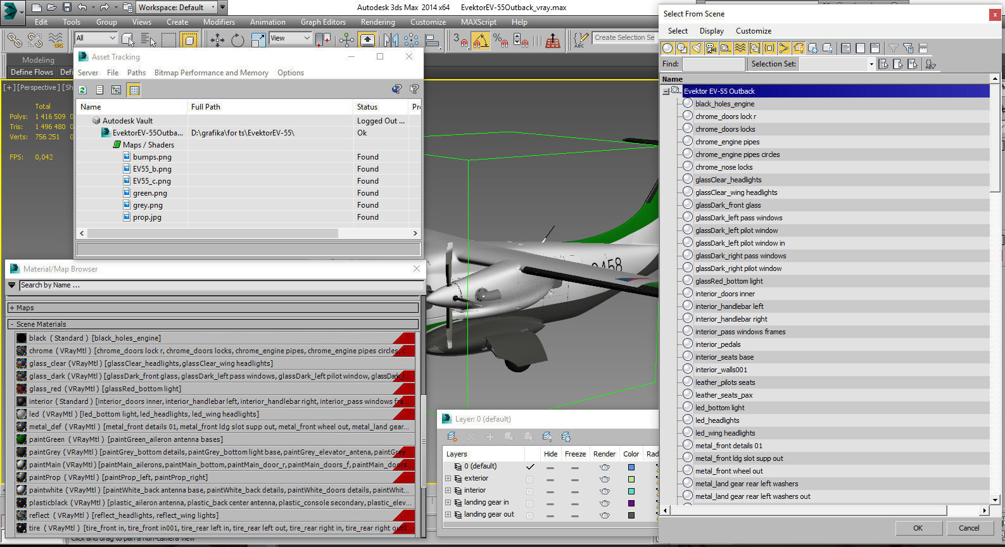Click OK in Select From Scene
This screenshot has height=547, width=1005.
(918, 528)
